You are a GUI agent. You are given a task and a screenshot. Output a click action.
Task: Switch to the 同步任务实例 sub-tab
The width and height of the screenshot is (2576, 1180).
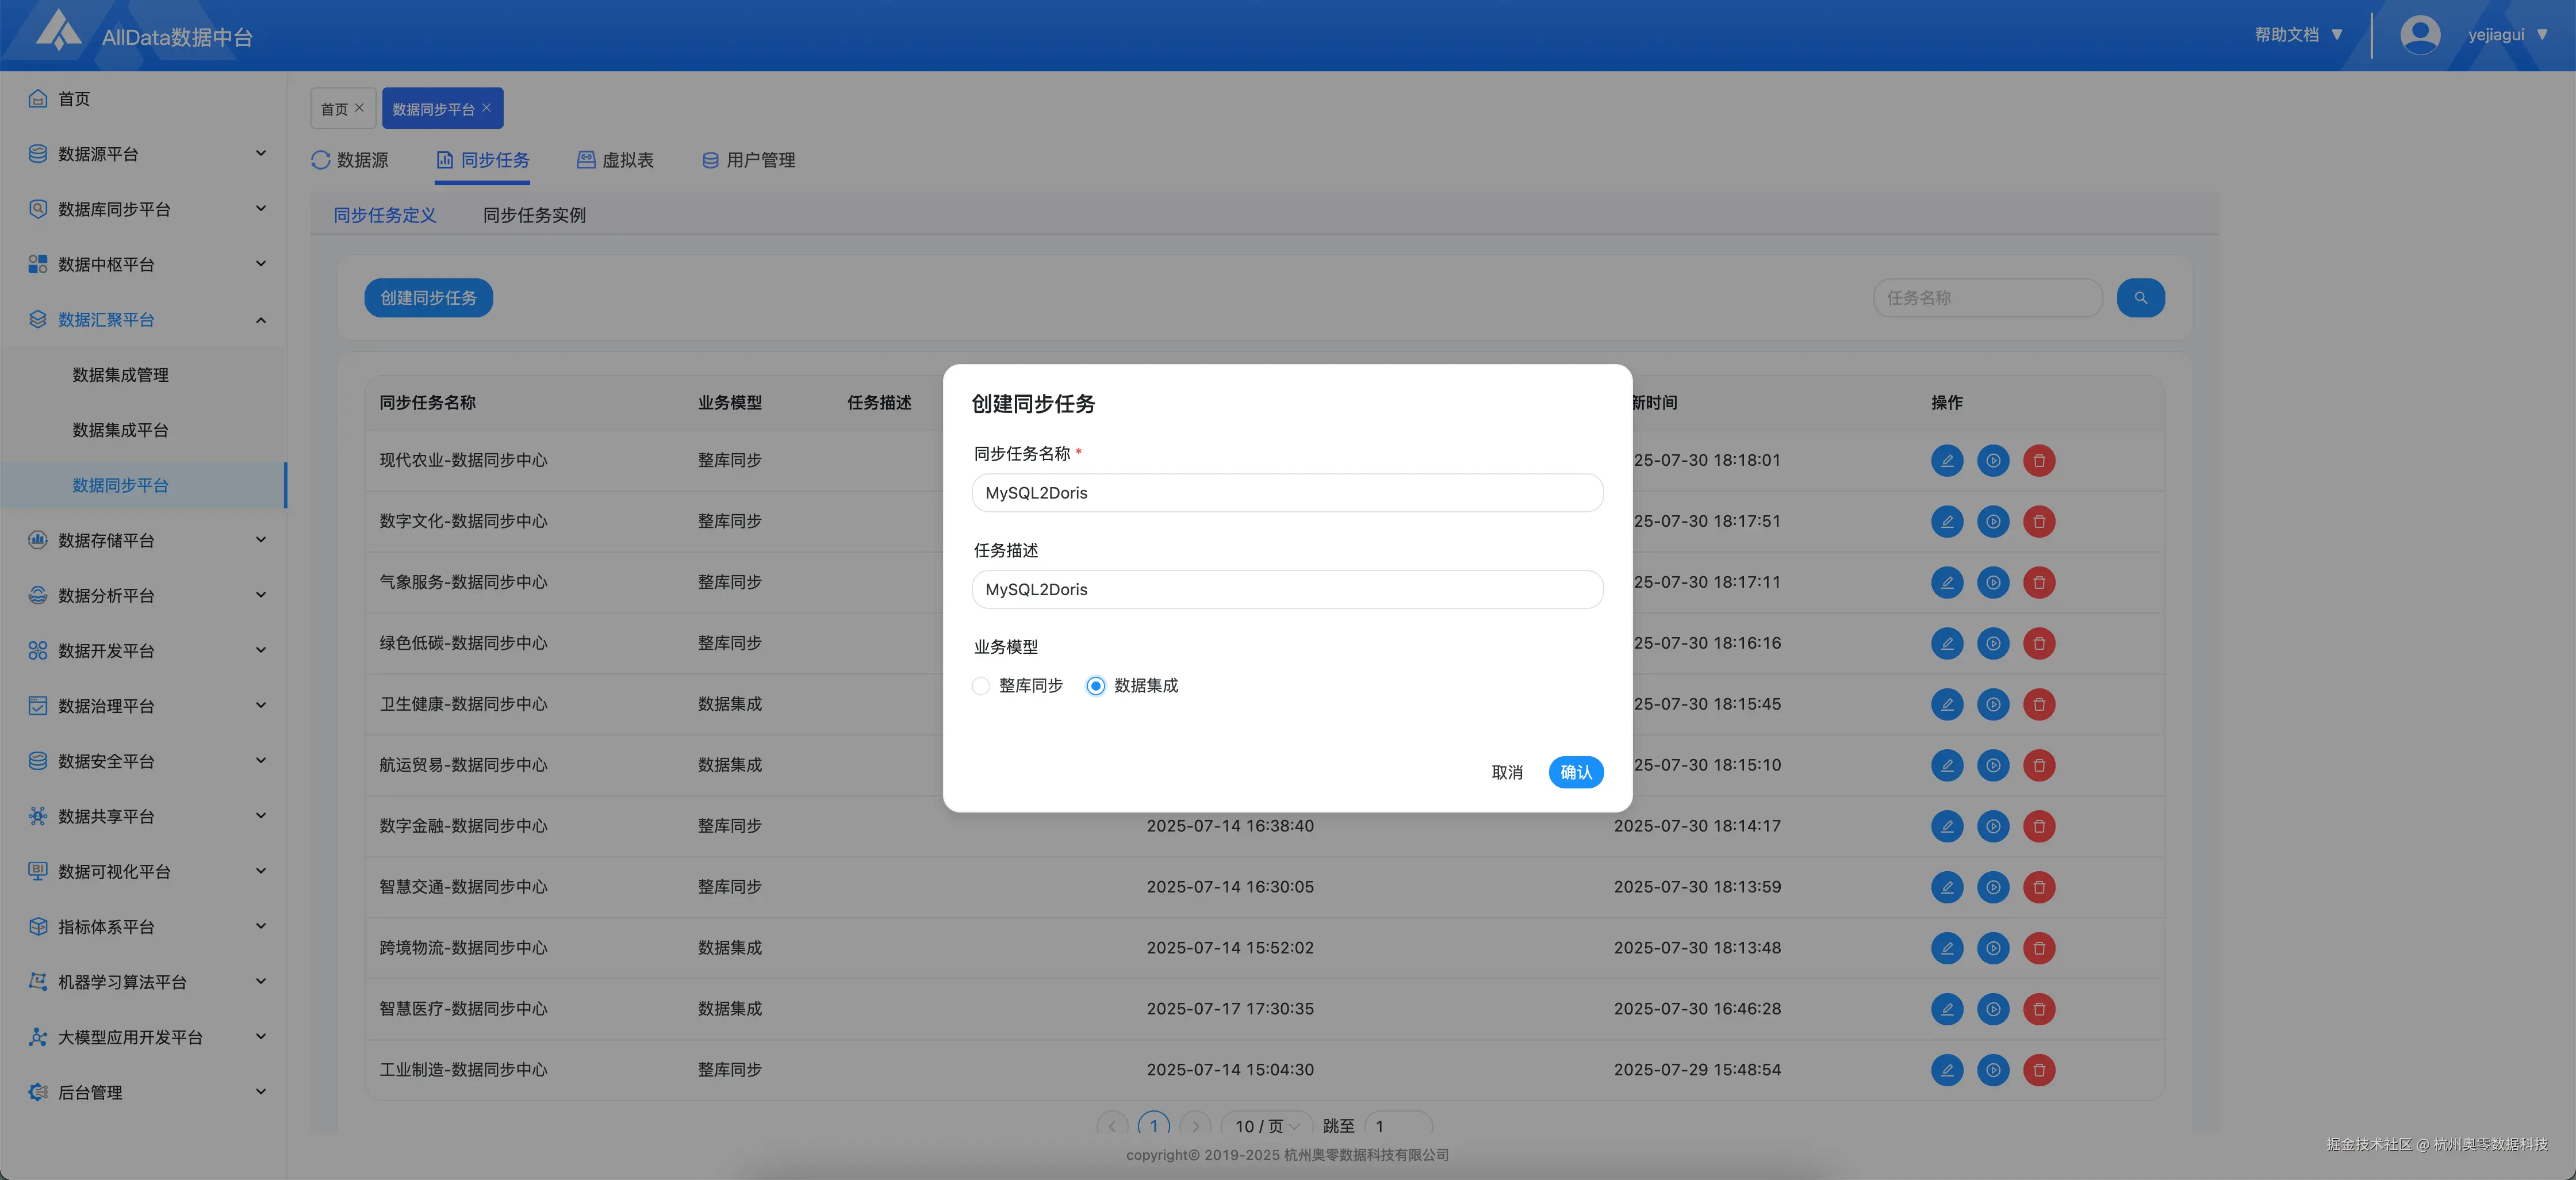(x=534, y=215)
